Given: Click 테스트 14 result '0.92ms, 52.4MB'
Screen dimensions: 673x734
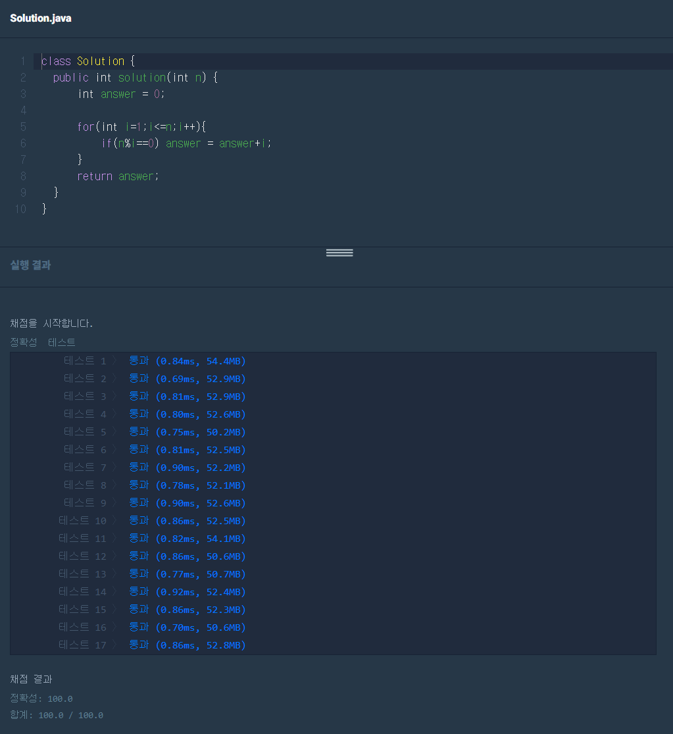Looking at the screenshot, I should [x=201, y=593].
